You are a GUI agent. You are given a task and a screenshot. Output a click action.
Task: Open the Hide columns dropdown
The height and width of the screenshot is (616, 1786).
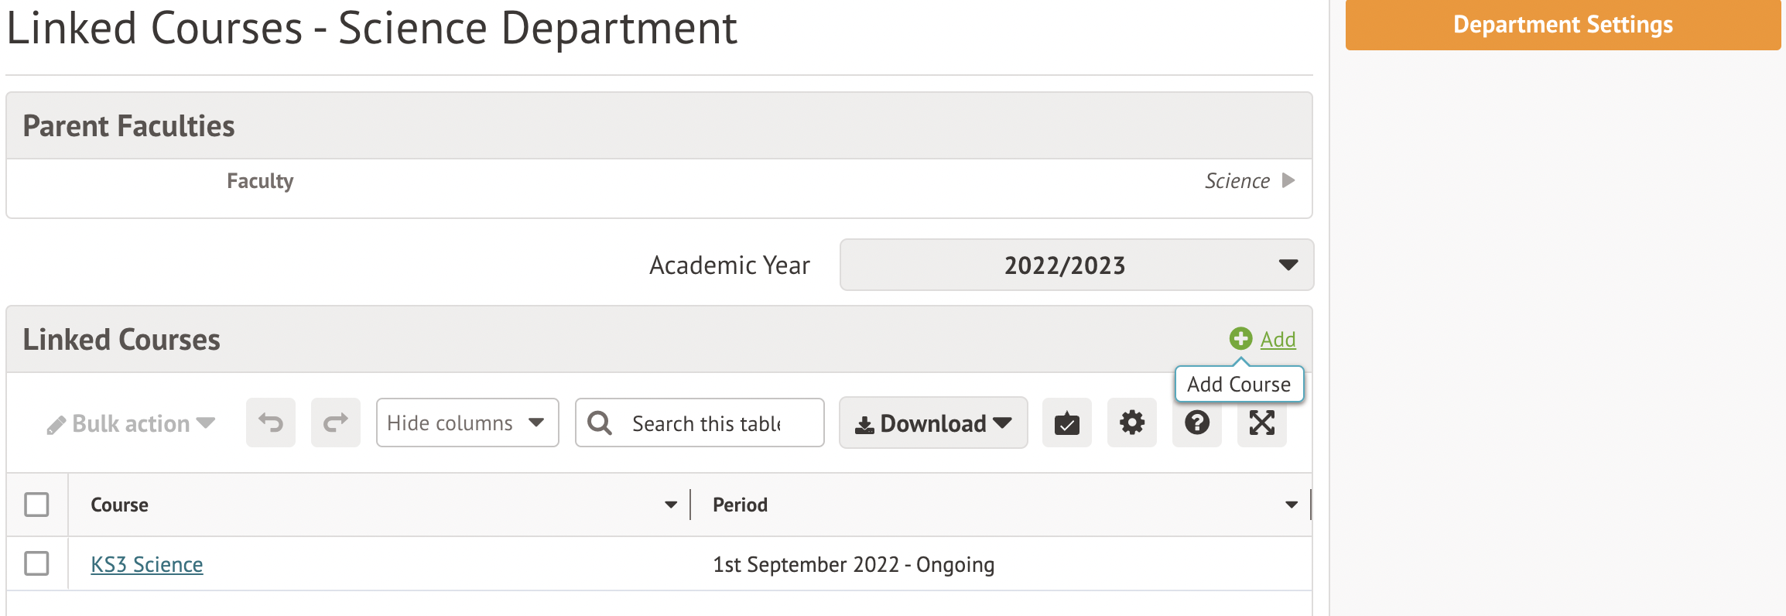pos(467,423)
